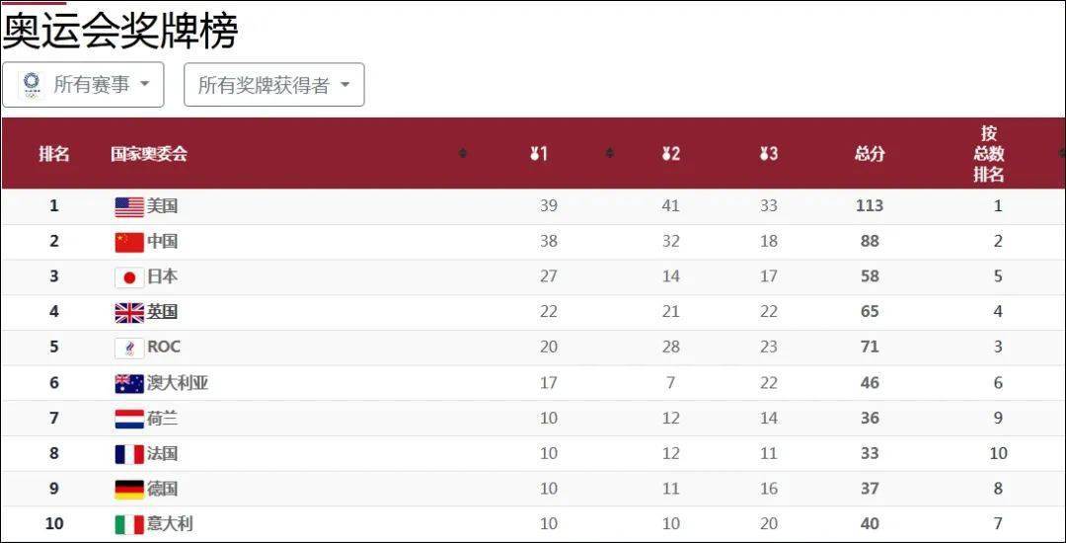Select the 总分 total column header

tap(870, 154)
